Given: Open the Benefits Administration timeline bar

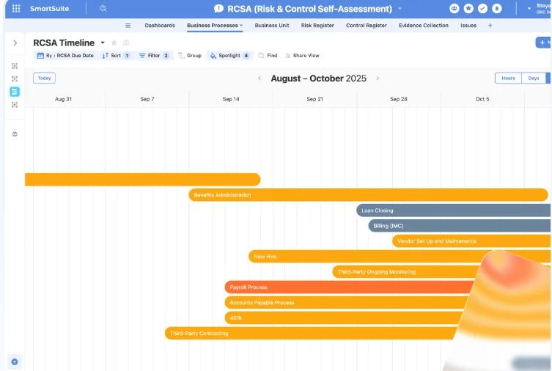Looking at the screenshot, I should coord(368,195).
